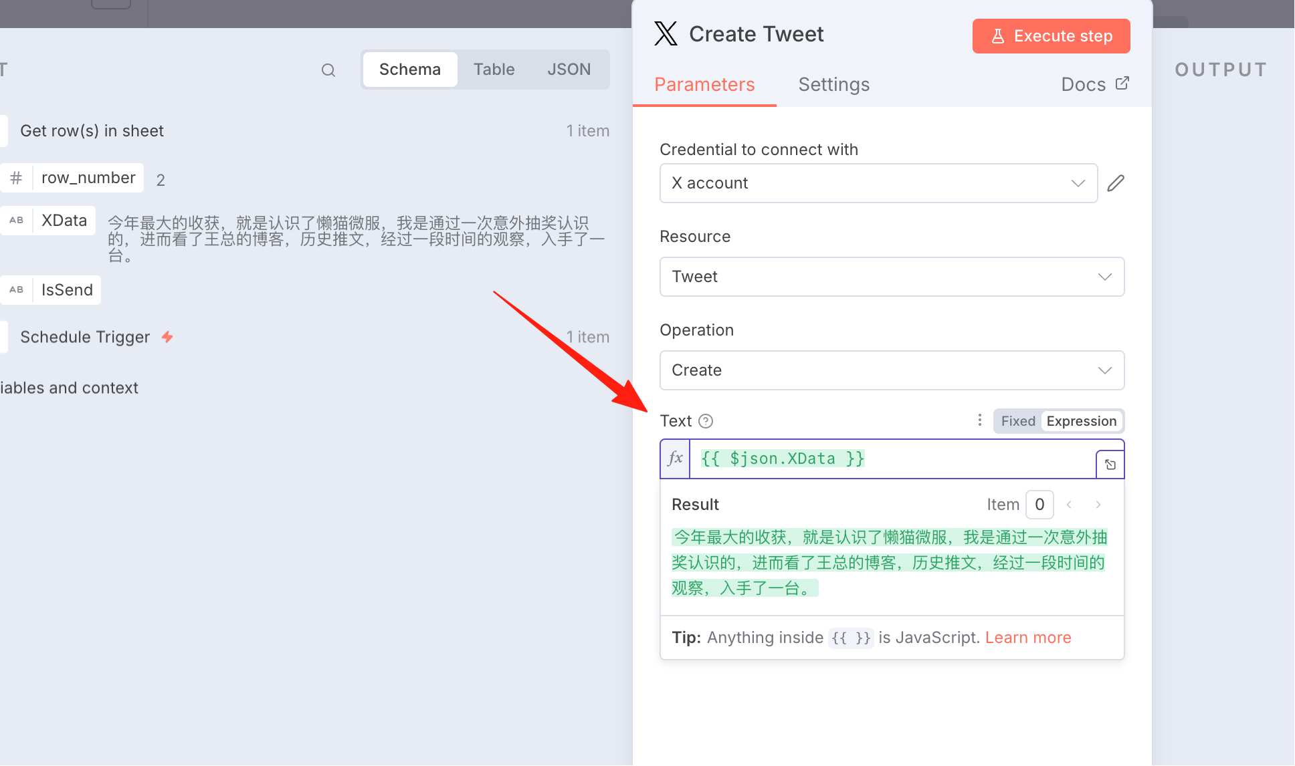The width and height of the screenshot is (1295, 766).
Task: Expand the Operation dropdown showing Create
Action: tap(892, 370)
